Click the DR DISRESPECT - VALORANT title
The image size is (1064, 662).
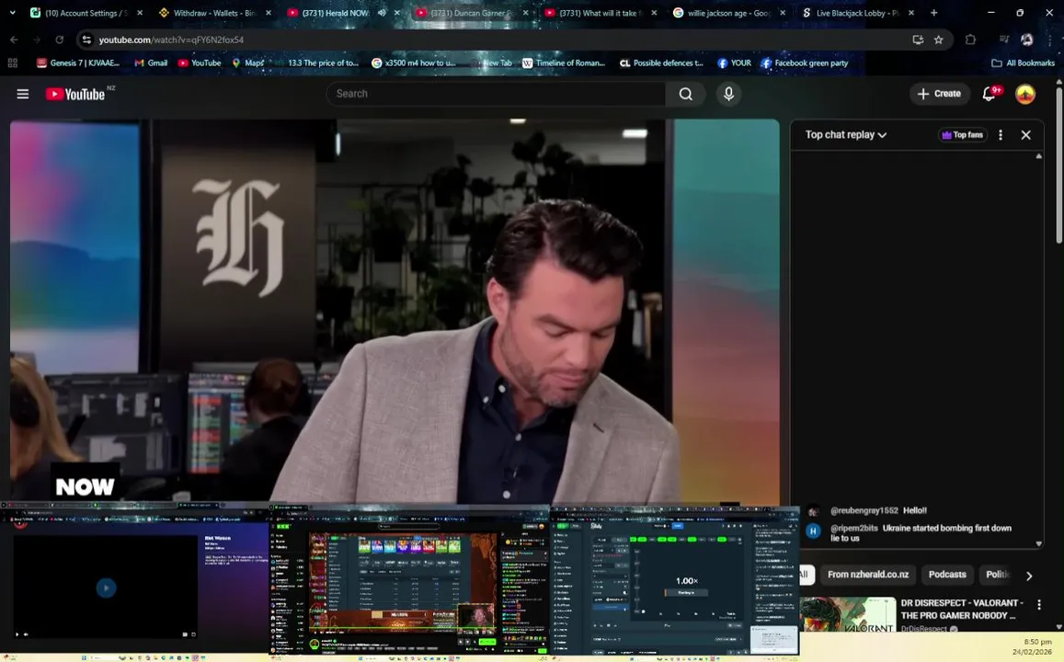click(962, 609)
